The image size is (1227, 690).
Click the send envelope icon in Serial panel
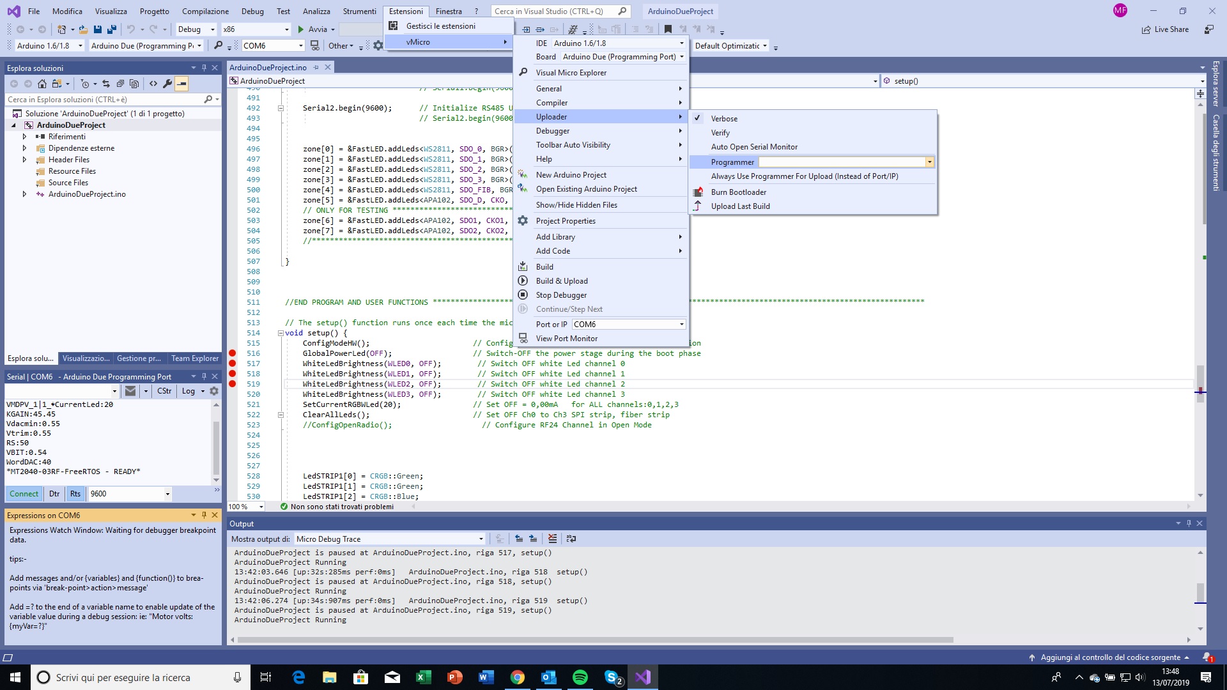coord(130,391)
